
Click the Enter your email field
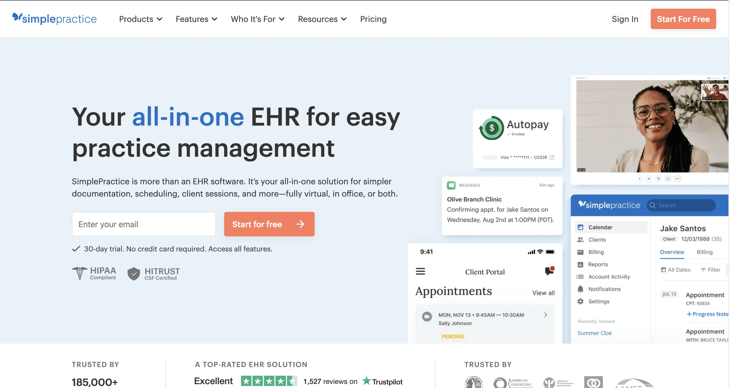(x=144, y=224)
